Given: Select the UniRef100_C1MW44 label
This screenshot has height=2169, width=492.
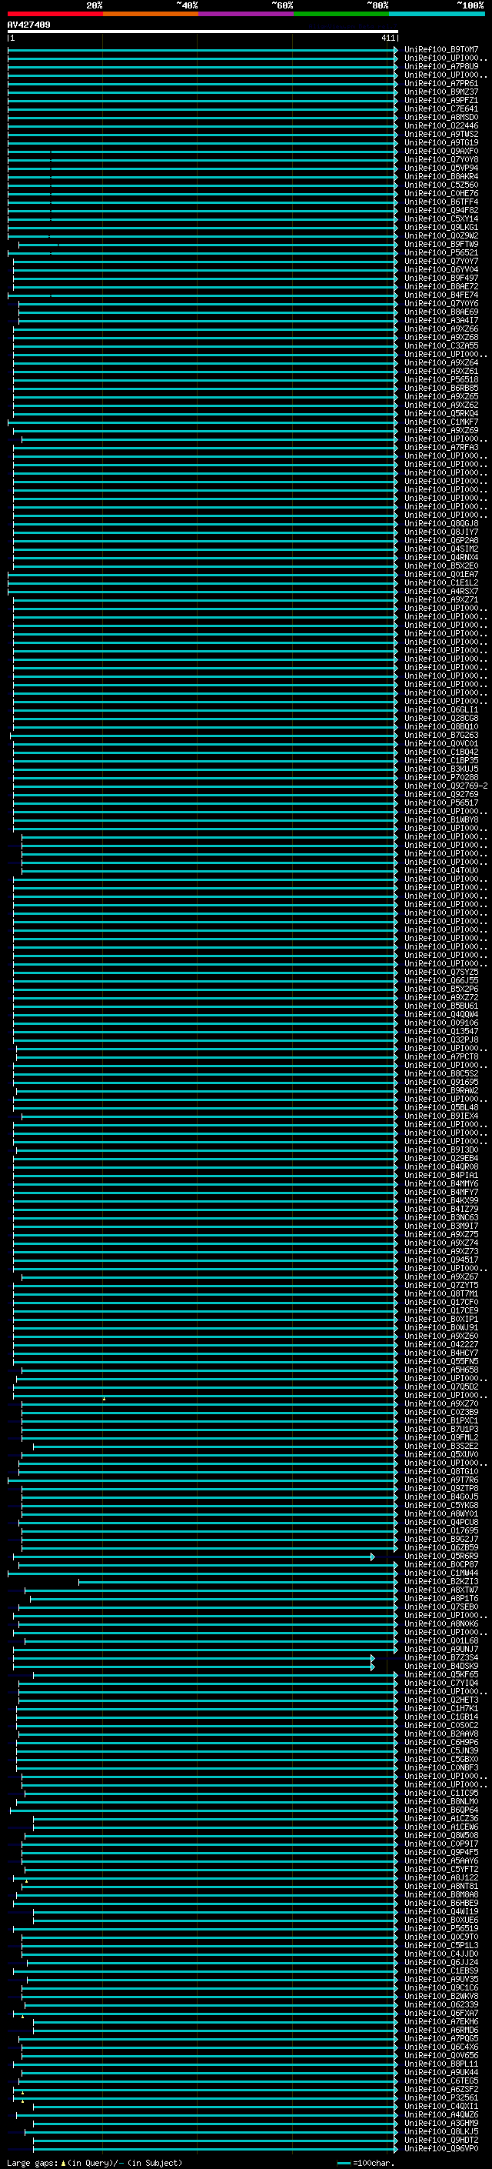Looking at the screenshot, I should pyautogui.click(x=441, y=1573).
